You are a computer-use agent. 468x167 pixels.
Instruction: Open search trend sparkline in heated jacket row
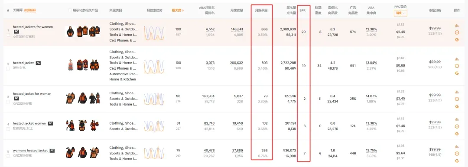[154, 66]
